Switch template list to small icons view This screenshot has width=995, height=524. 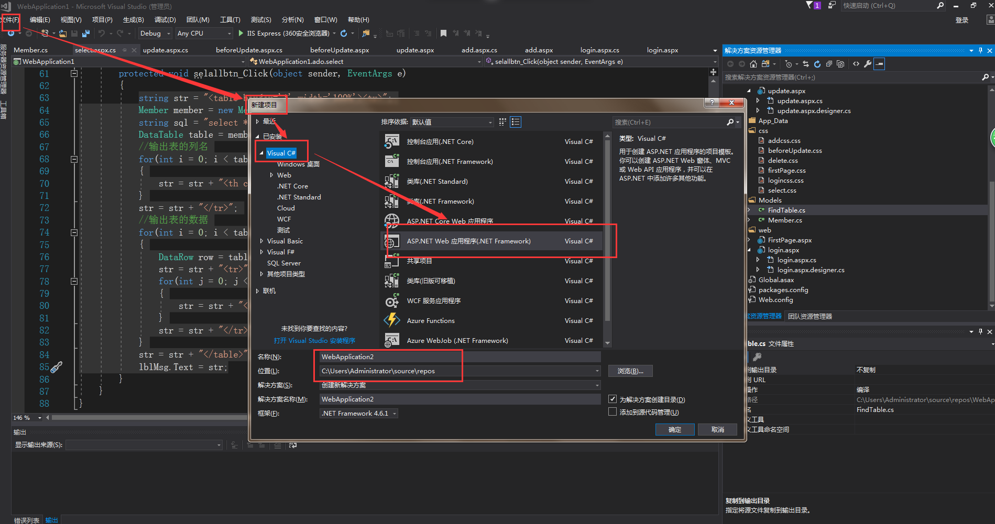(x=502, y=122)
